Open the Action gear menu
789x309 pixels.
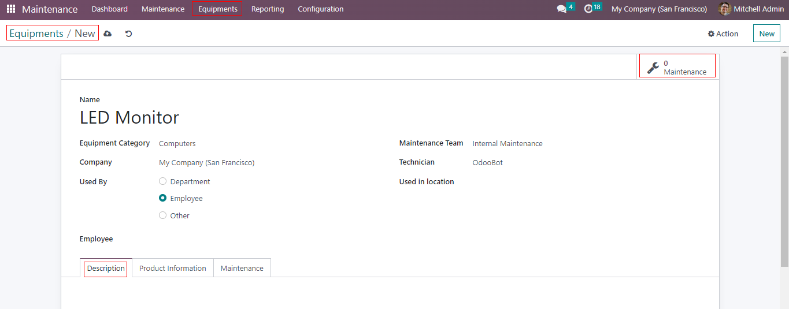pyautogui.click(x=723, y=34)
